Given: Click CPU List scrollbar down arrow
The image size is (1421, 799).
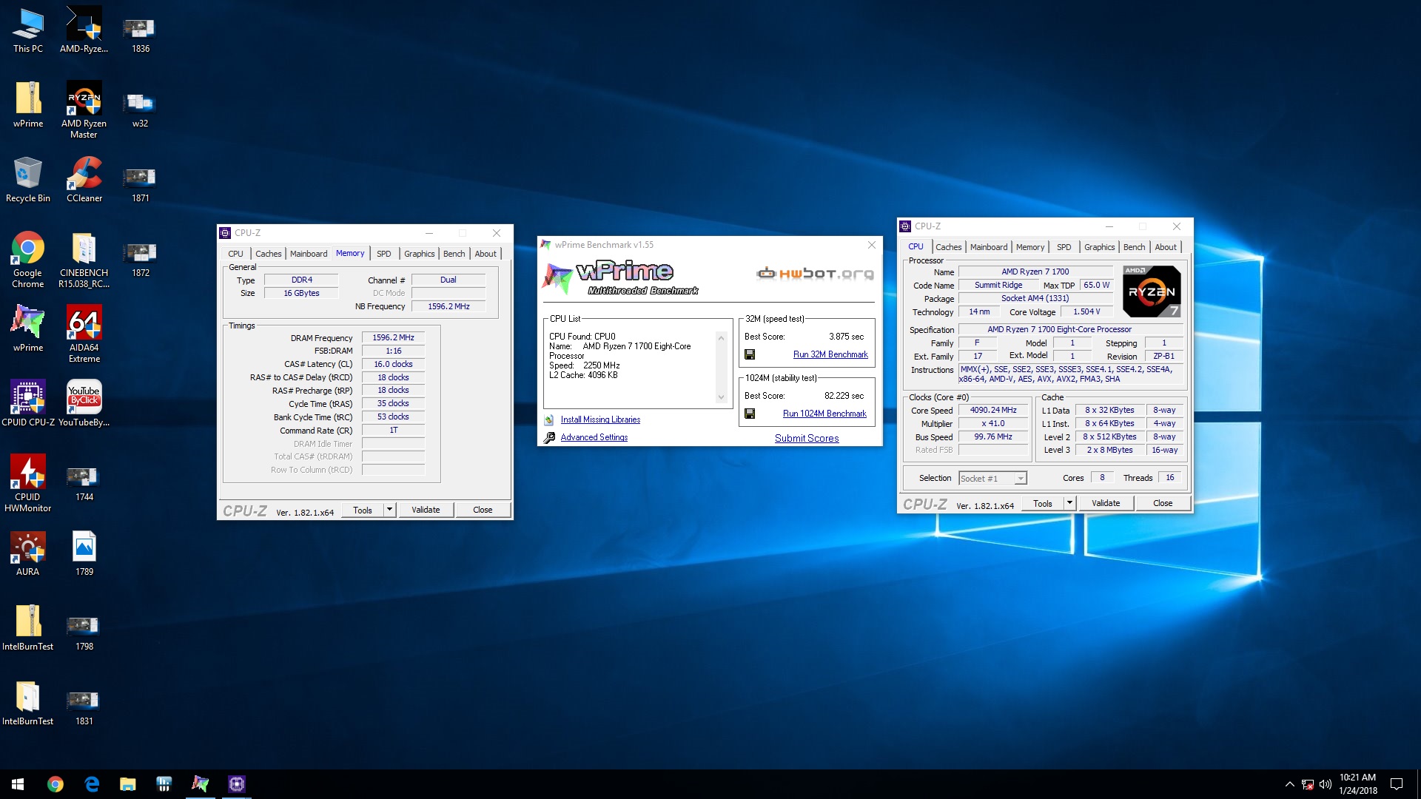Looking at the screenshot, I should point(721,397).
